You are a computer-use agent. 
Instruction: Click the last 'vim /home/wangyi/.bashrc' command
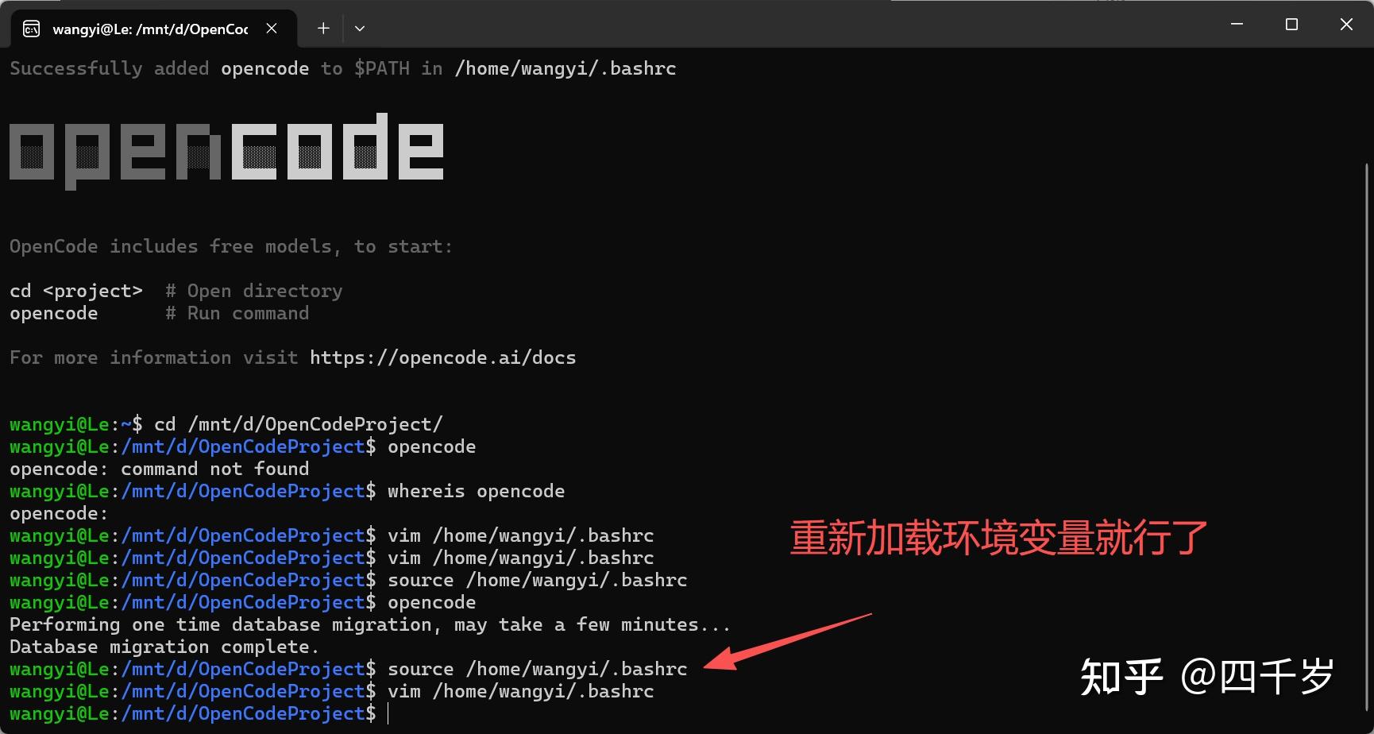click(520, 691)
